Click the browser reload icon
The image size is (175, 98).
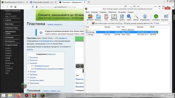[x=11, y=7]
